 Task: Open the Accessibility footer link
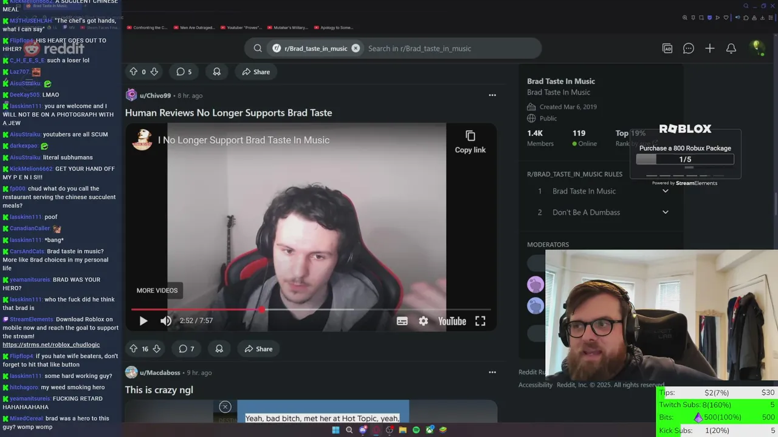click(x=535, y=385)
